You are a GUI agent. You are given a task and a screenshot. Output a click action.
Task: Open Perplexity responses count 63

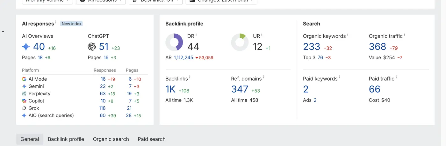click(x=103, y=94)
